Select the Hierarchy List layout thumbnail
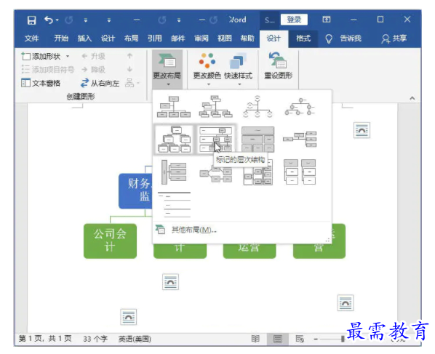Viewport: 435px width, 354px height. coord(300,172)
